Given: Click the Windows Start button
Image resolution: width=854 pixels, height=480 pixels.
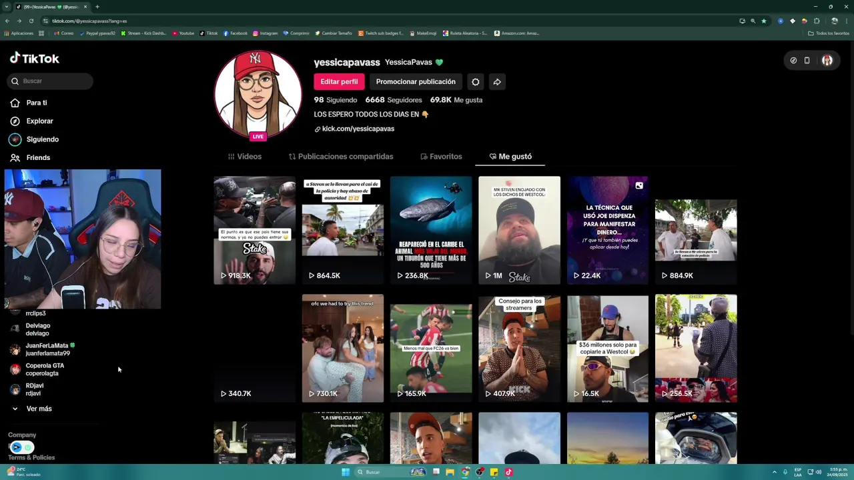Looking at the screenshot, I should pos(345,472).
